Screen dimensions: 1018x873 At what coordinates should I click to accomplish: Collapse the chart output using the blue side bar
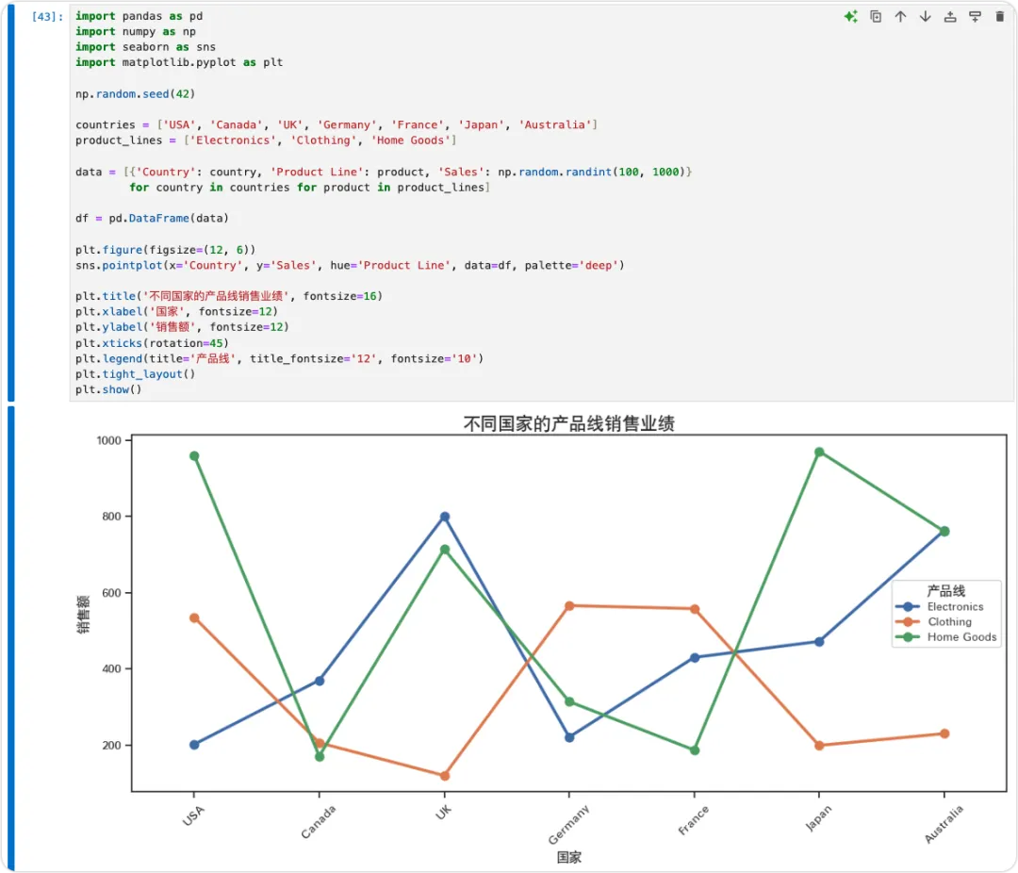pyautogui.click(x=10, y=638)
